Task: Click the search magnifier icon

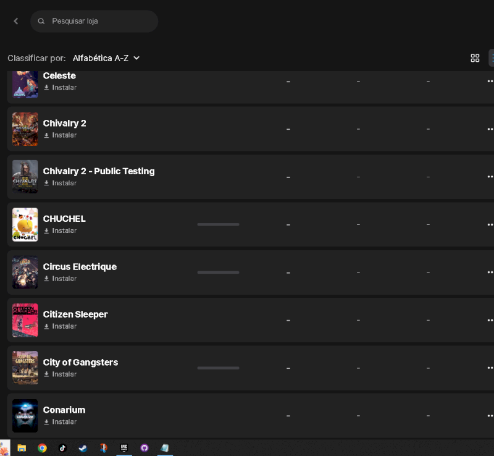Action: [x=41, y=21]
